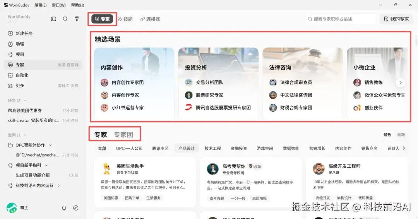Open the 项目 sidebar item
Viewport: 418px width, 219px height.
[43, 54]
